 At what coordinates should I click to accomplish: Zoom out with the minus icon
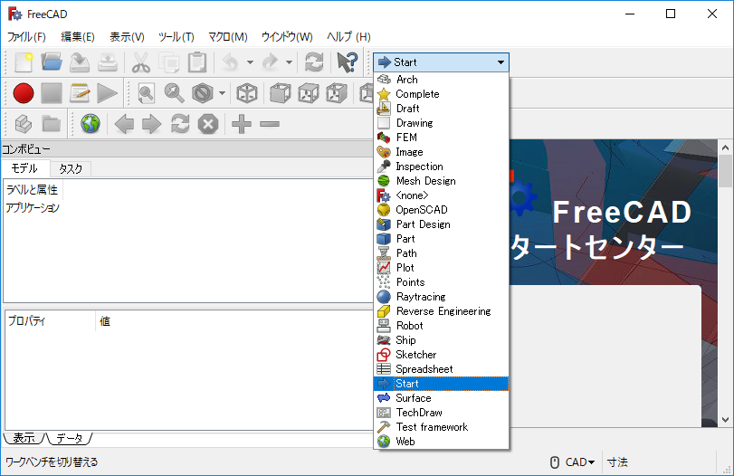270,124
